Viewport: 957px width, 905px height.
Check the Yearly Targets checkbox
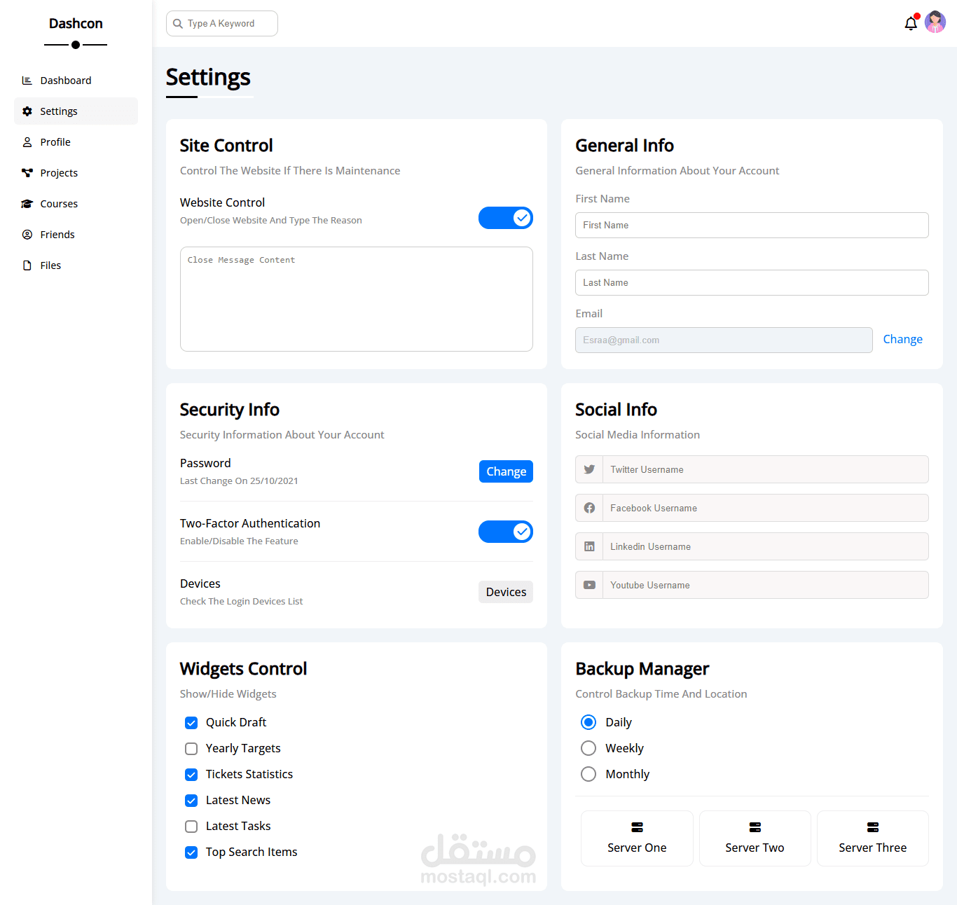point(191,749)
